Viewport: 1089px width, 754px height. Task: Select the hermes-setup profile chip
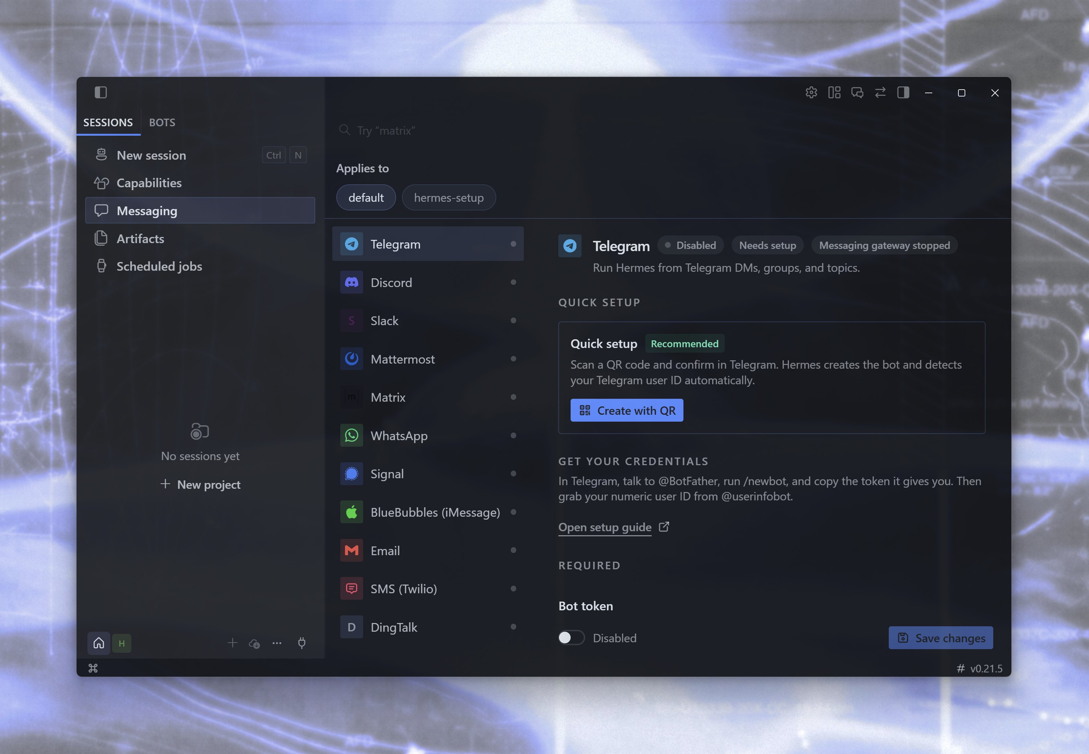click(449, 197)
